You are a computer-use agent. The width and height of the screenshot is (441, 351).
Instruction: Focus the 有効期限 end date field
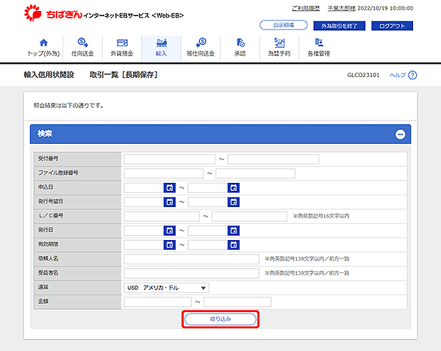tap(208, 245)
